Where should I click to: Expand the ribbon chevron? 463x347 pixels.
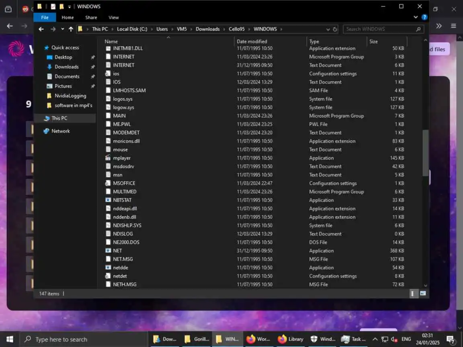tap(416, 17)
